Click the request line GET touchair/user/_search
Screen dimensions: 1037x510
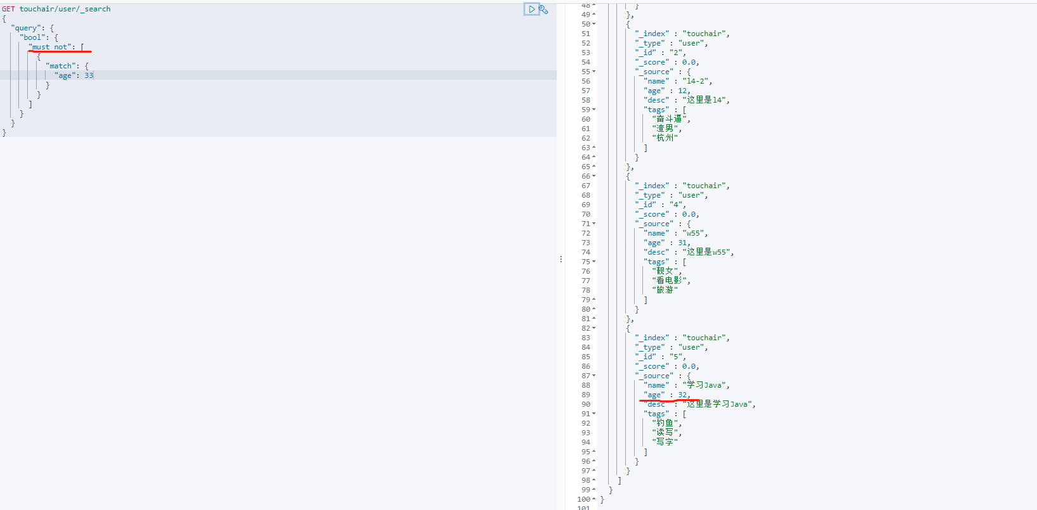coord(56,9)
